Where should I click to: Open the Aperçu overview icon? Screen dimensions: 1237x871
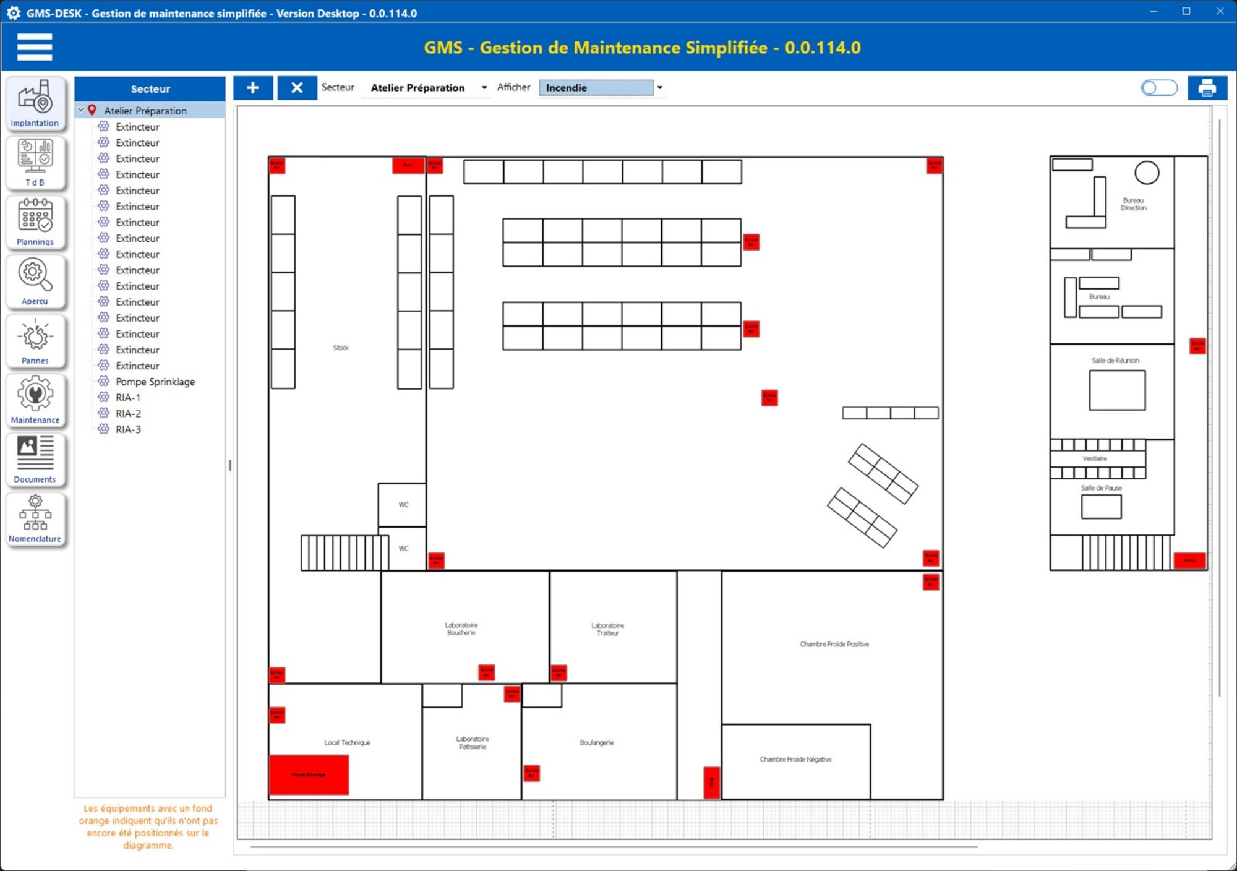point(35,281)
